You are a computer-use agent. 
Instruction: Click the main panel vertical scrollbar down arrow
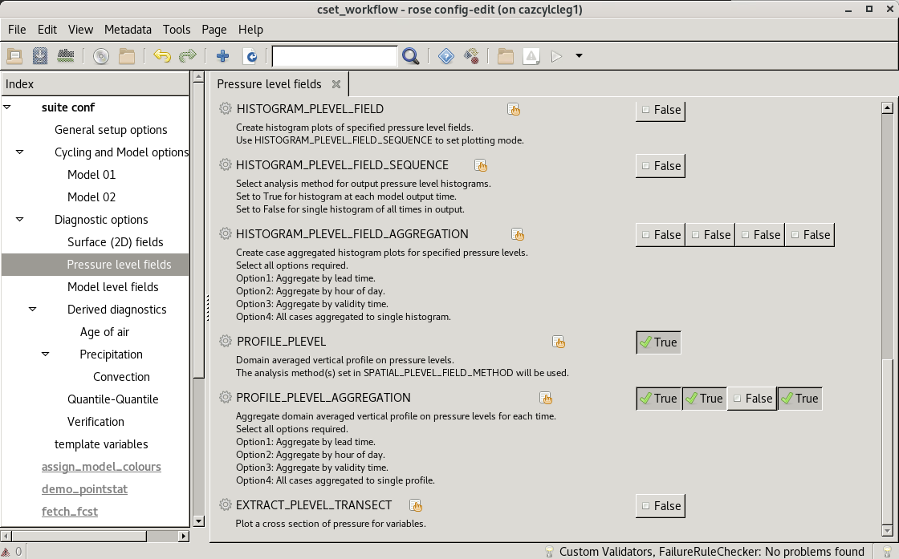(x=887, y=531)
